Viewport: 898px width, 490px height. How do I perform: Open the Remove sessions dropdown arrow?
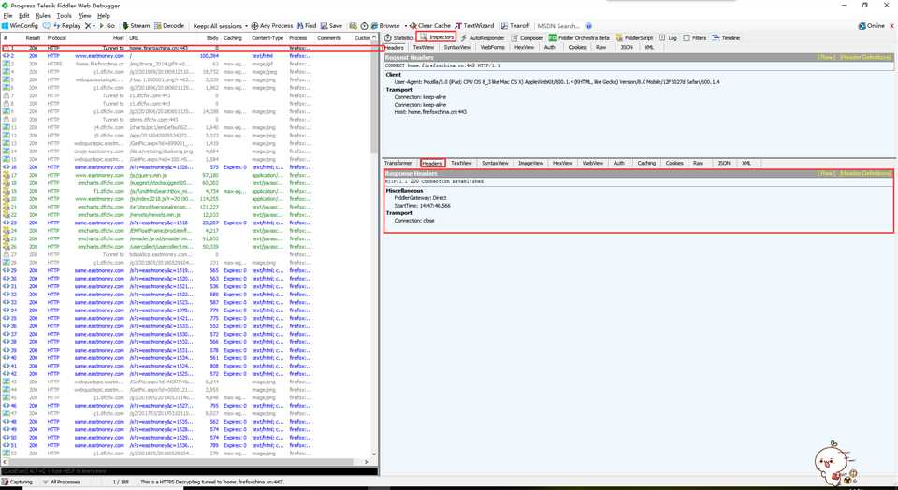(x=94, y=26)
